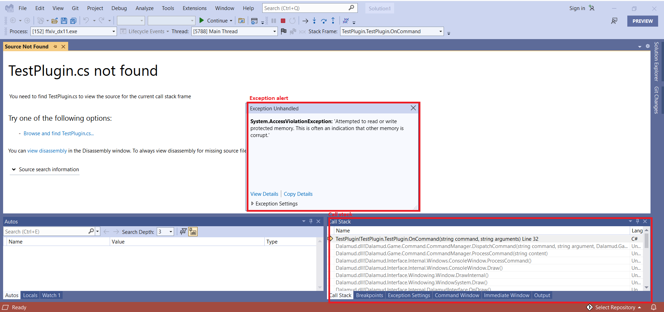Click Sign in

pos(577,8)
